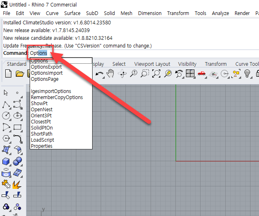Switch to the Select toolbar tab
This screenshot has width=259, height=216.
tap(119, 64)
